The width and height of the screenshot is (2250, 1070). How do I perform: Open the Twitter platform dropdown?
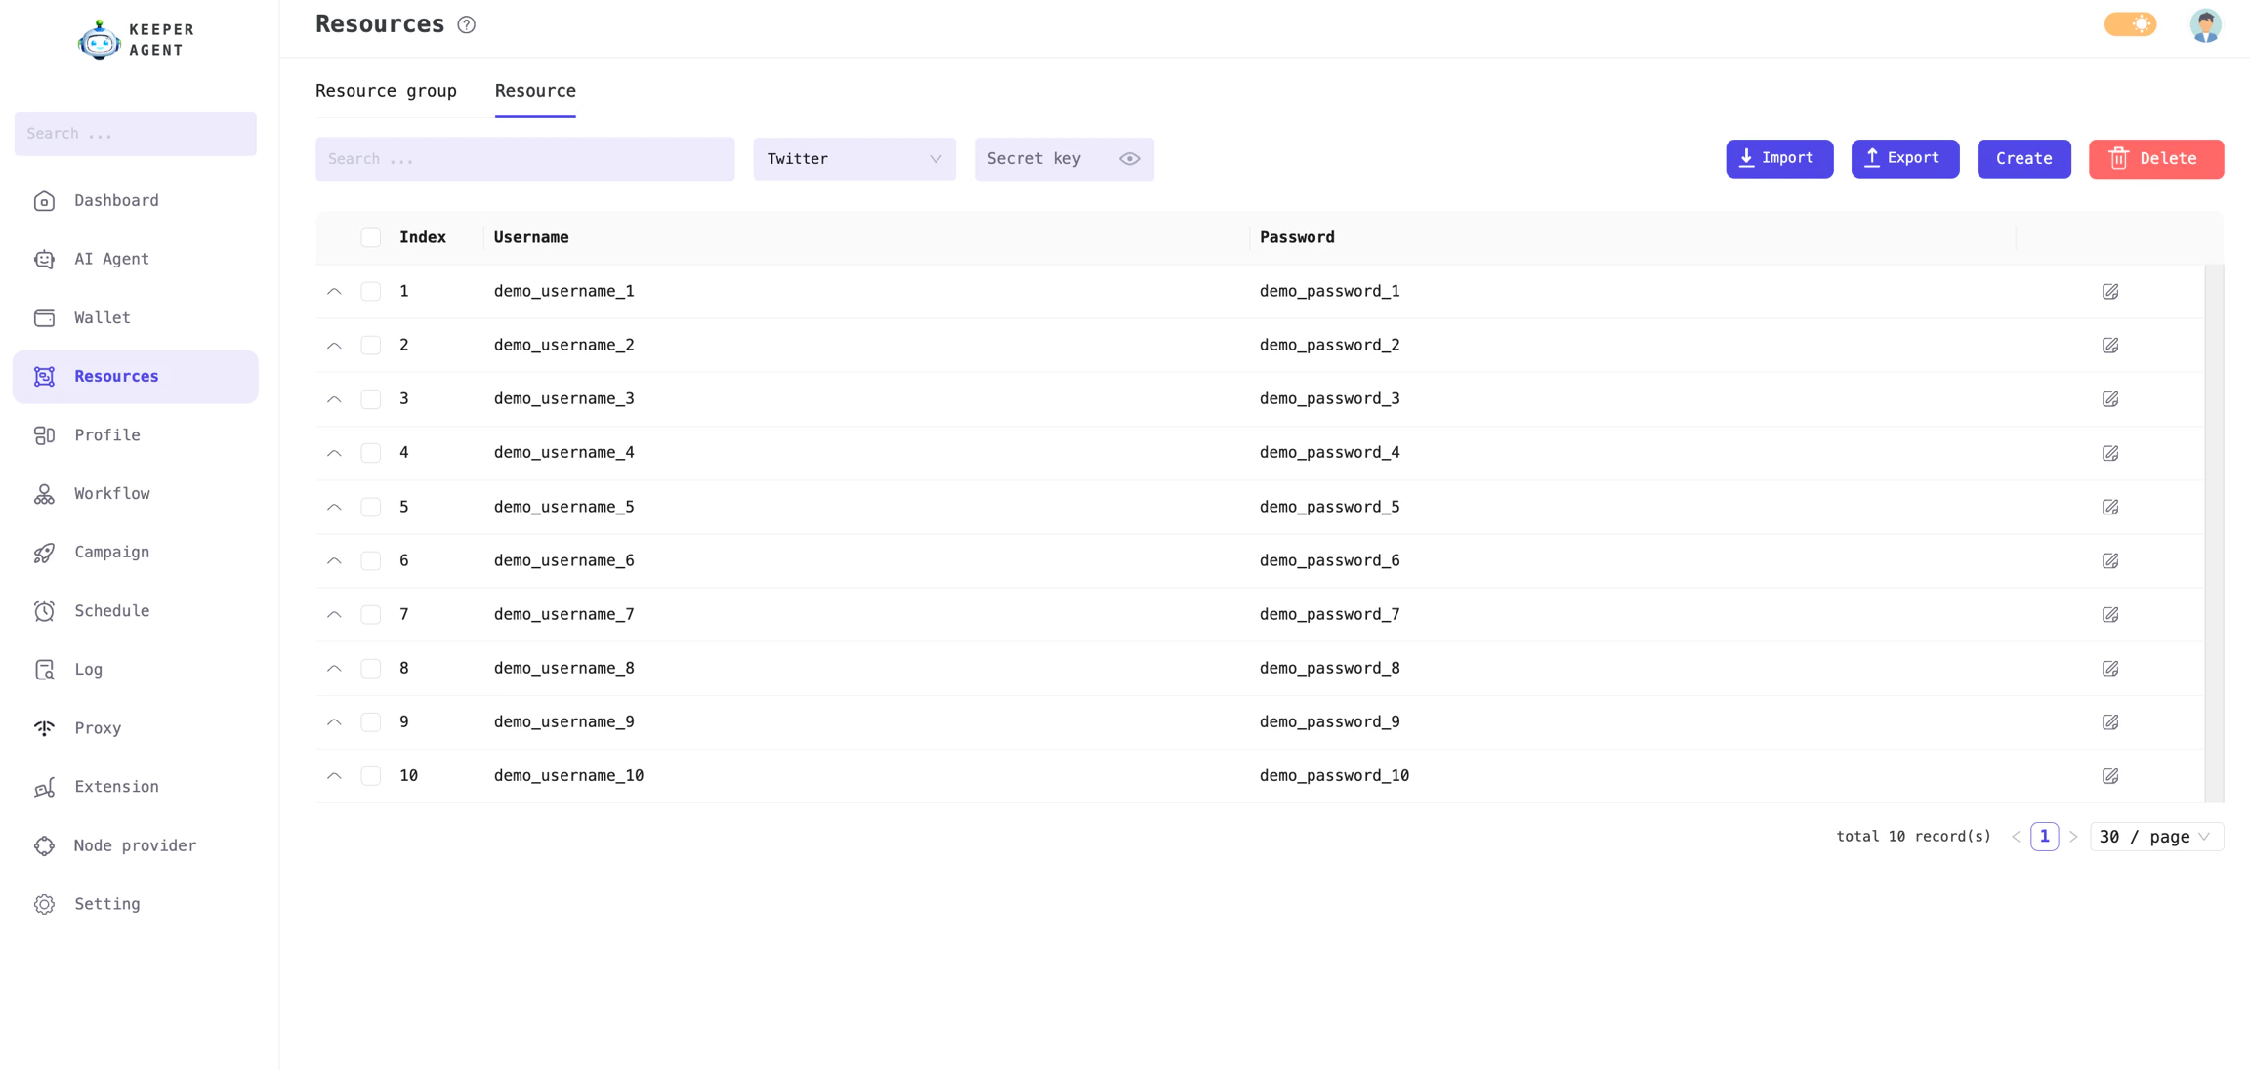click(854, 158)
